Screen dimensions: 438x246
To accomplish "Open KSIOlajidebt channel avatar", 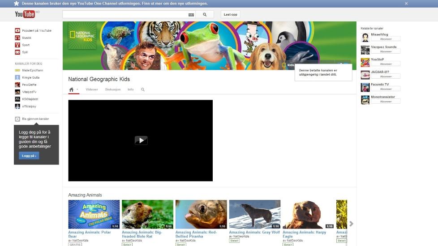I will coord(17,99).
